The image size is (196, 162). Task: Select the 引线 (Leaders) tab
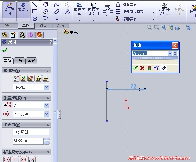(19, 61)
